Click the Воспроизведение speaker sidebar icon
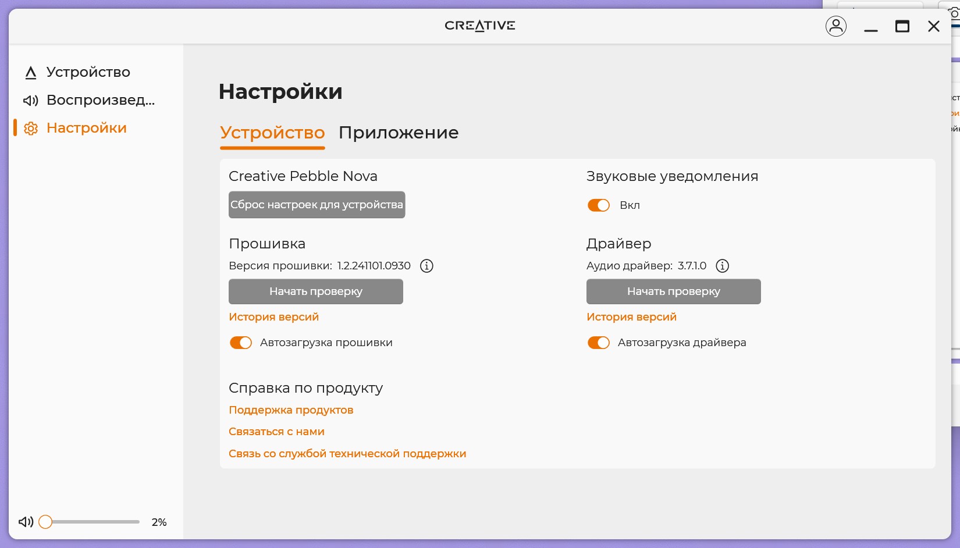The image size is (960, 548). point(31,101)
